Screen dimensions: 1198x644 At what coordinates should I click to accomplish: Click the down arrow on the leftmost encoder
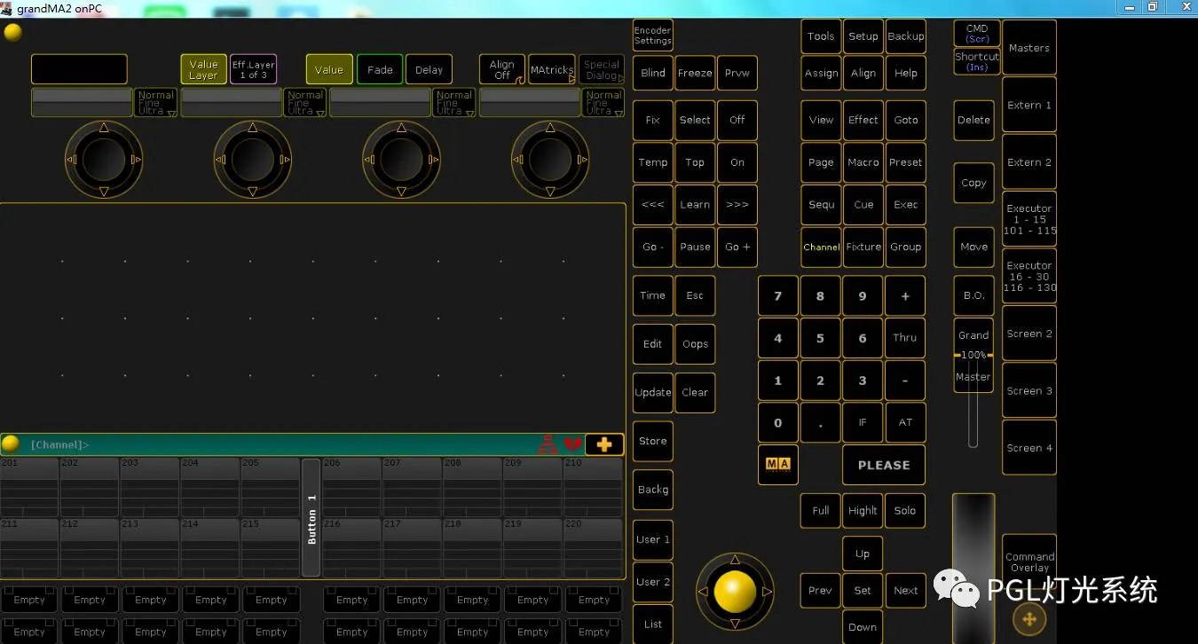point(104,192)
